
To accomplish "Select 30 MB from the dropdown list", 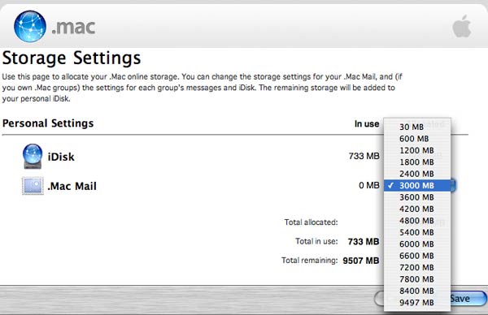I will (417, 127).
